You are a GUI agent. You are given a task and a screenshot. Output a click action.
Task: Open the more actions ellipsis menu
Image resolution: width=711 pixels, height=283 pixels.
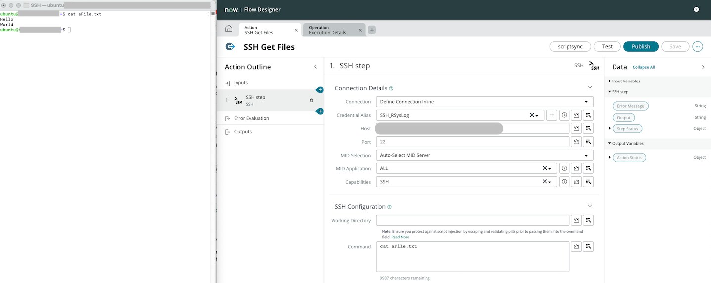(698, 46)
